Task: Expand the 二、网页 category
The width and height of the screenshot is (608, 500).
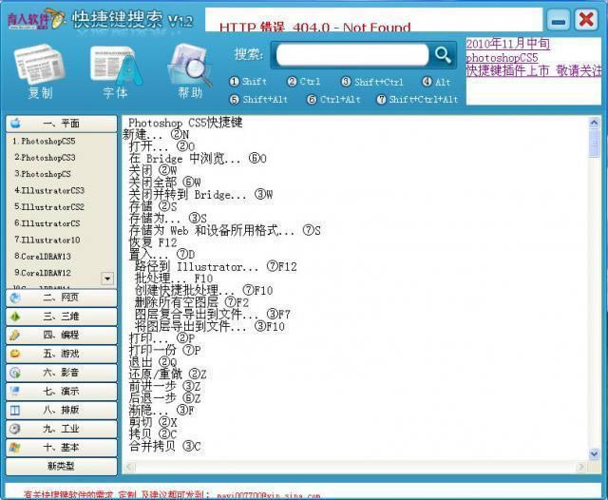Action: tap(61, 298)
